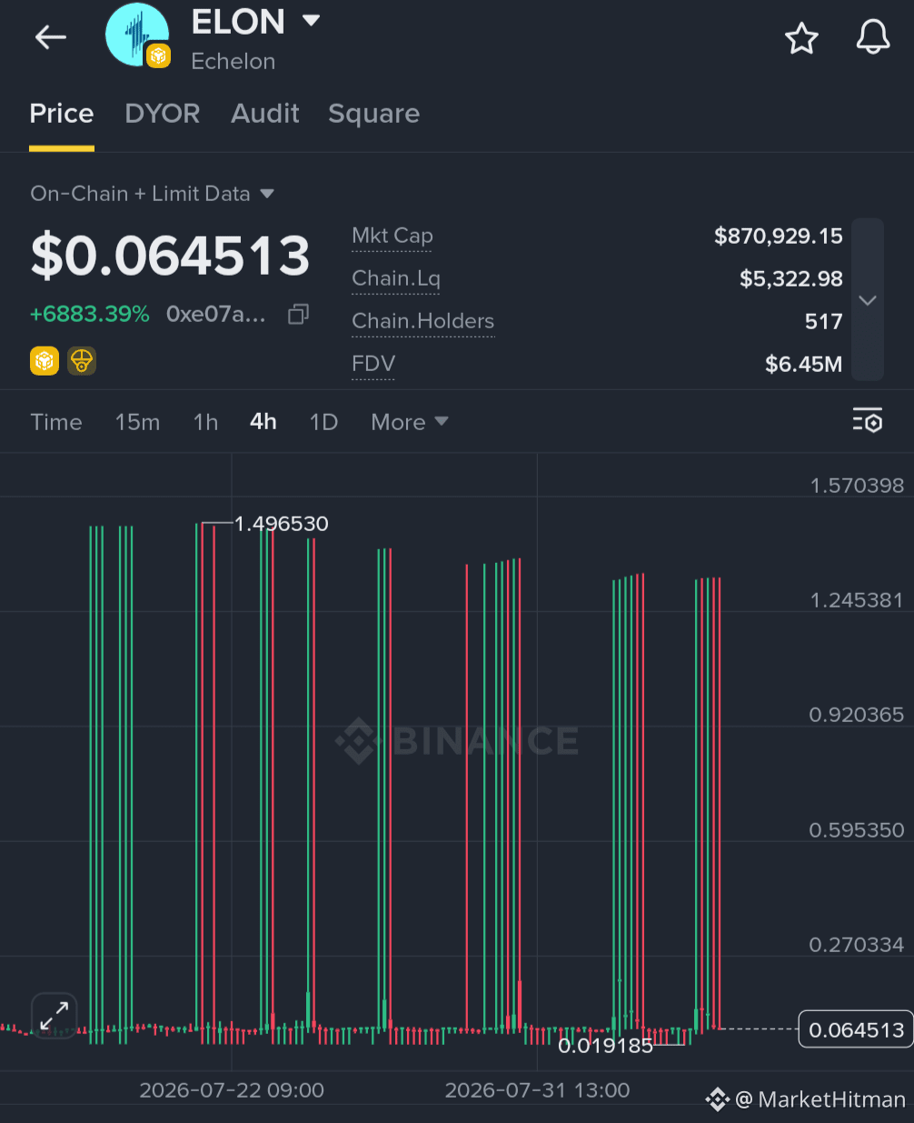Screen dimensions: 914x1123
Task: Select the 1D chart interval
Action: [323, 422]
